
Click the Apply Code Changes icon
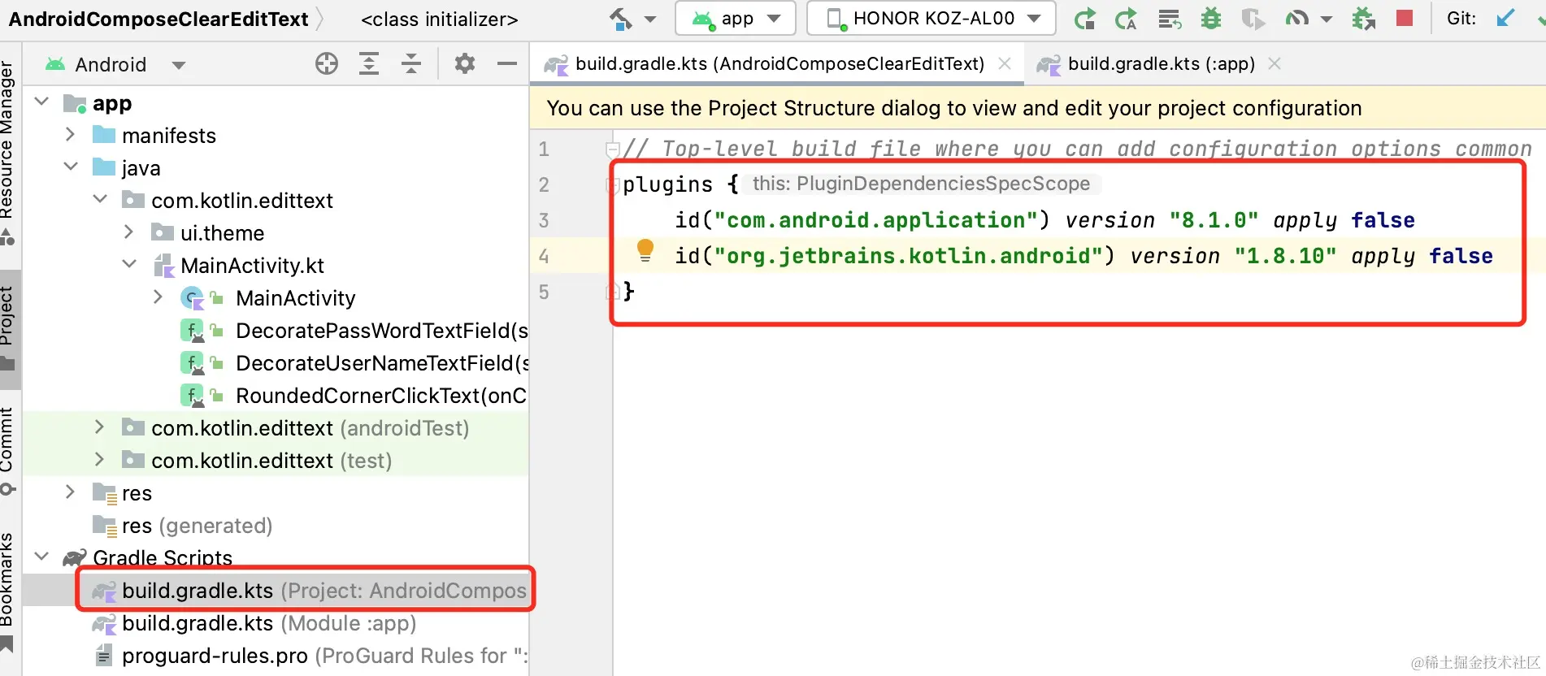[1170, 19]
